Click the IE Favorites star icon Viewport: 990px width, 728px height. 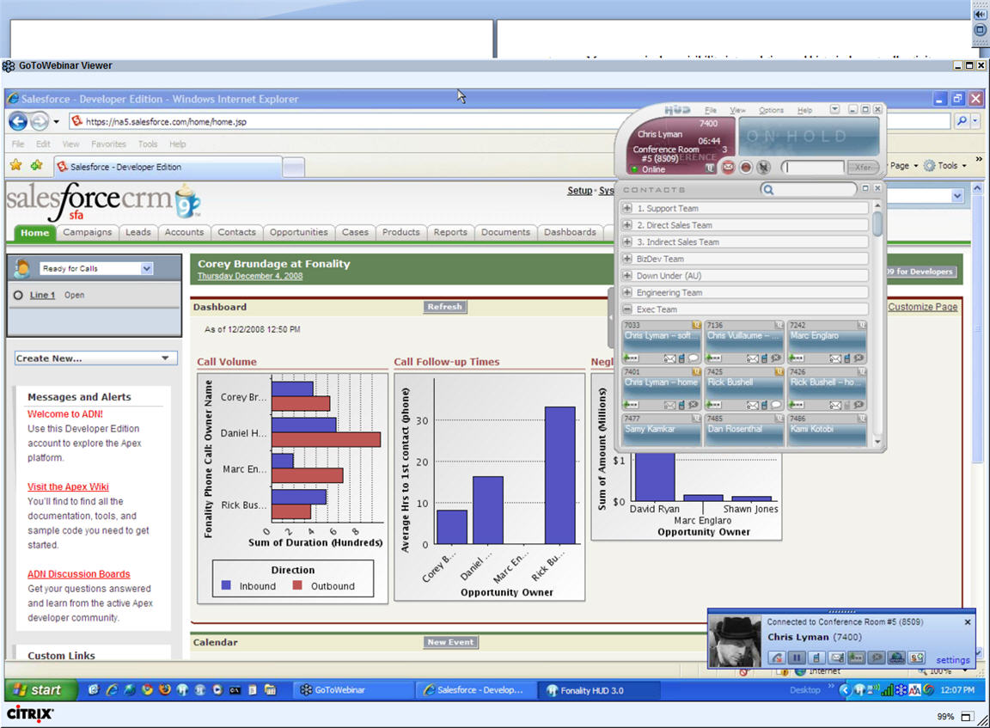[x=15, y=166]
